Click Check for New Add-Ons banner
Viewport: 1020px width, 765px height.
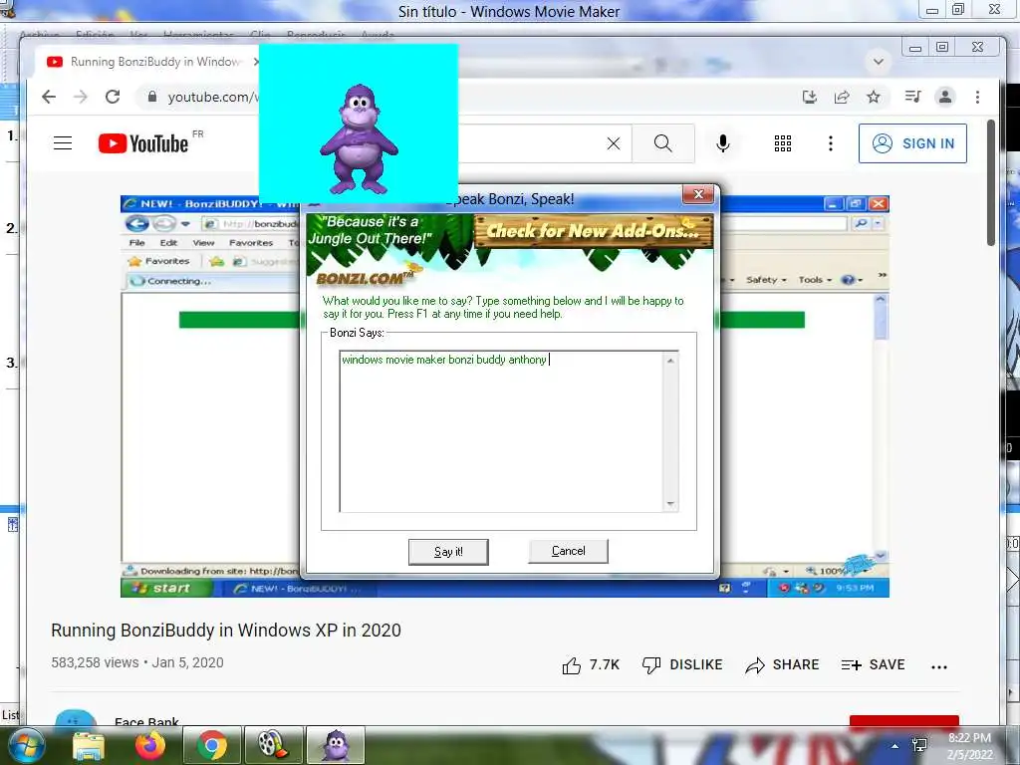pyautogui.click(x=594, y=231)
